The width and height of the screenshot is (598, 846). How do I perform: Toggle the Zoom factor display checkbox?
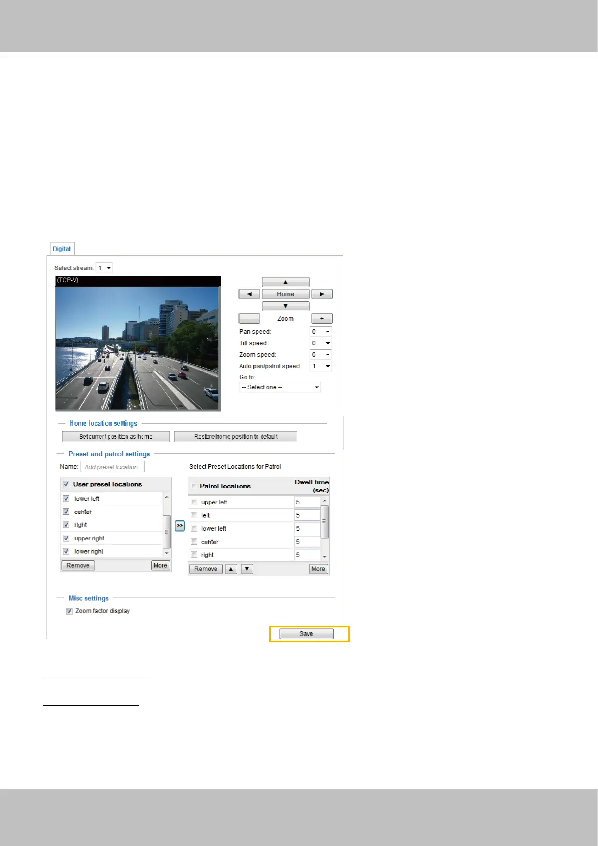click(69, 611)
